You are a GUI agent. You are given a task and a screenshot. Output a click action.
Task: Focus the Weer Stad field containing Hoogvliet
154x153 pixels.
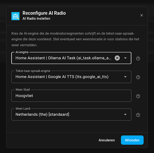coord(71,96)
